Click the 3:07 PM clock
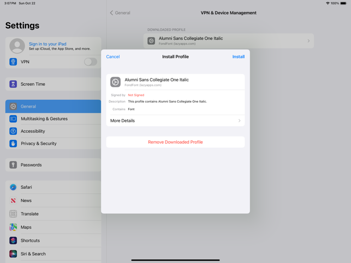The image size is (351, 263). coord(10,3)
